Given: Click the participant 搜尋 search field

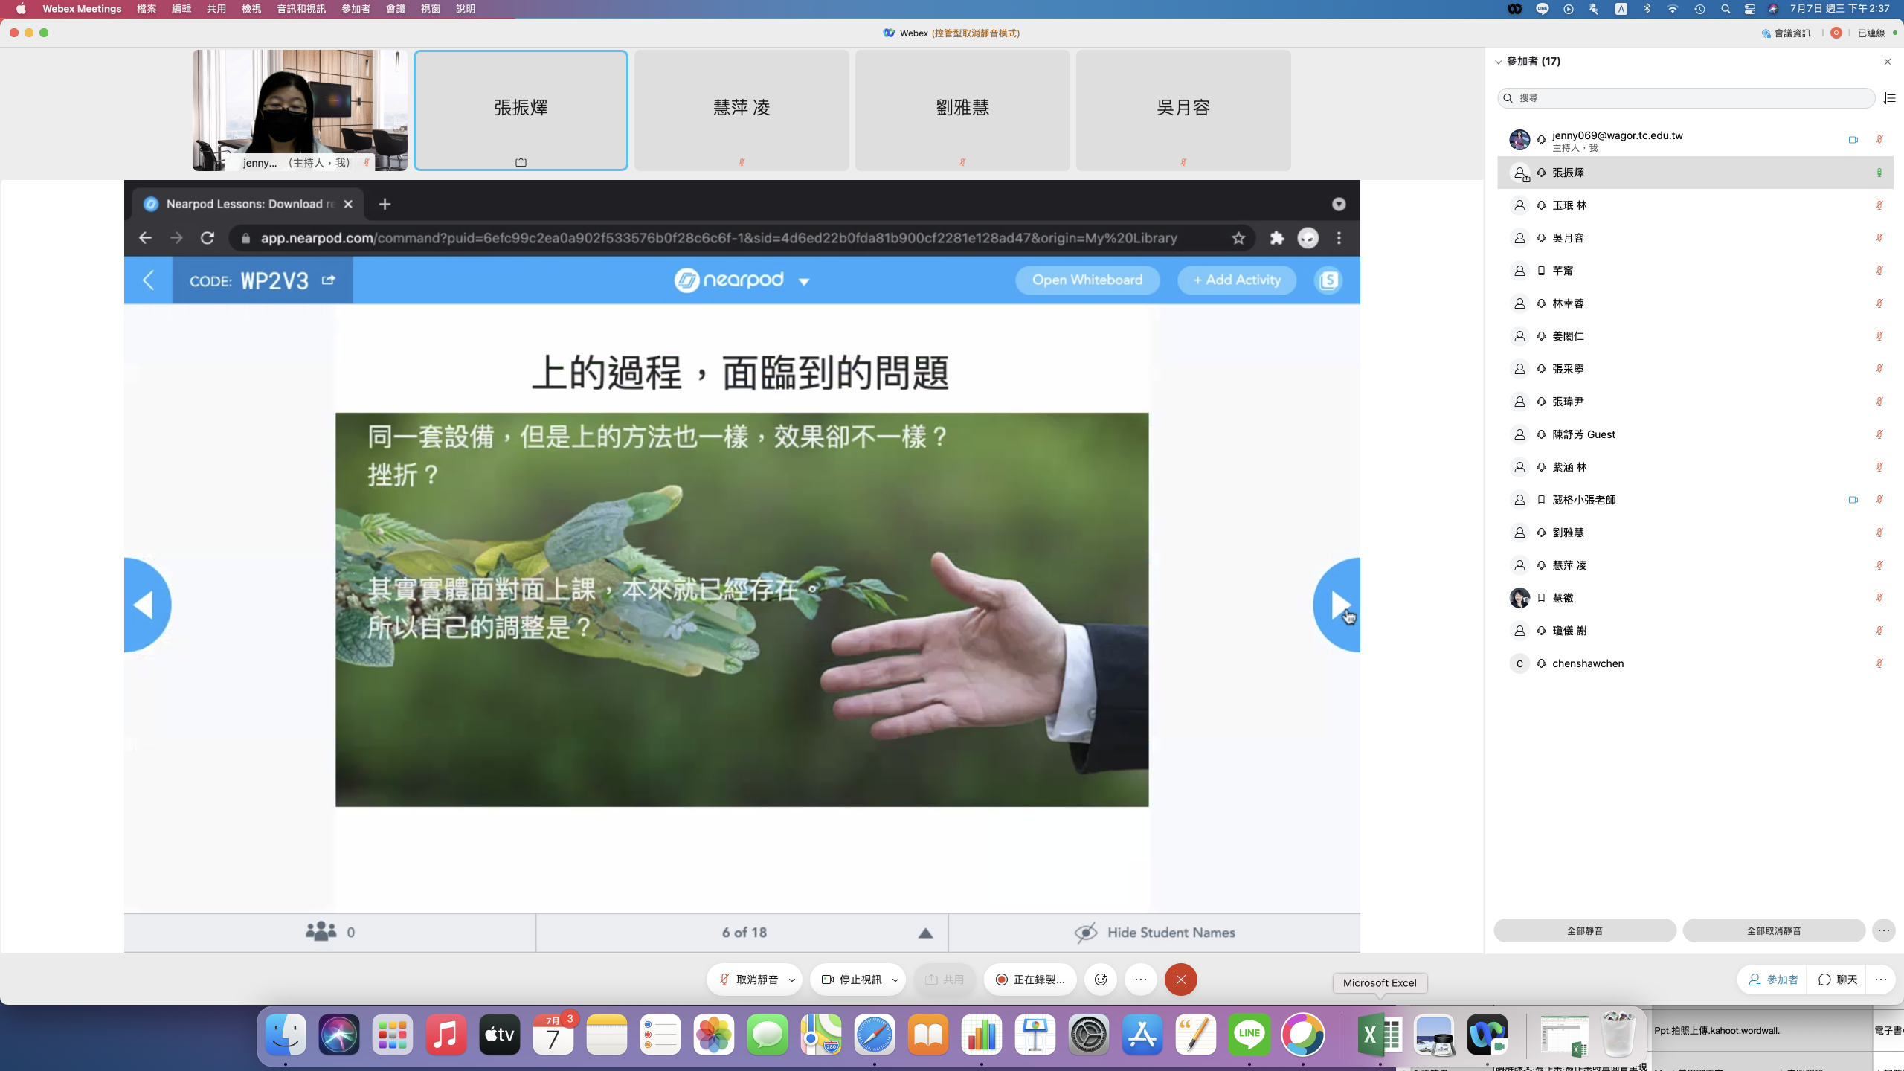Looking at the screenshot, I should click(x=1688, y=98).
